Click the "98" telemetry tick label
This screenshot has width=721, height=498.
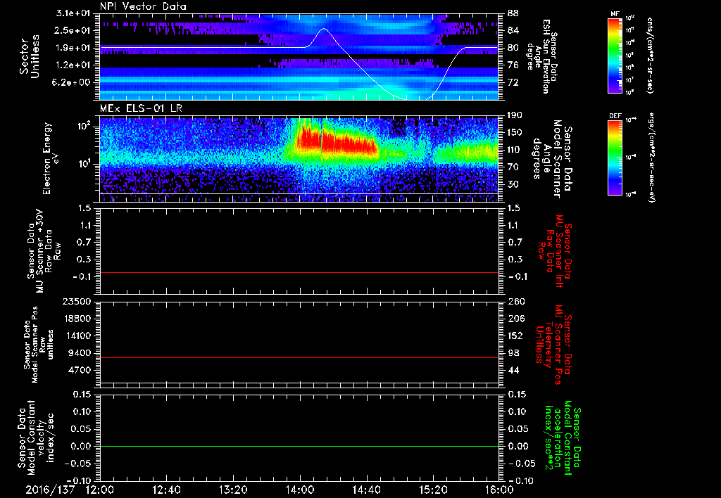click(513, 353)
